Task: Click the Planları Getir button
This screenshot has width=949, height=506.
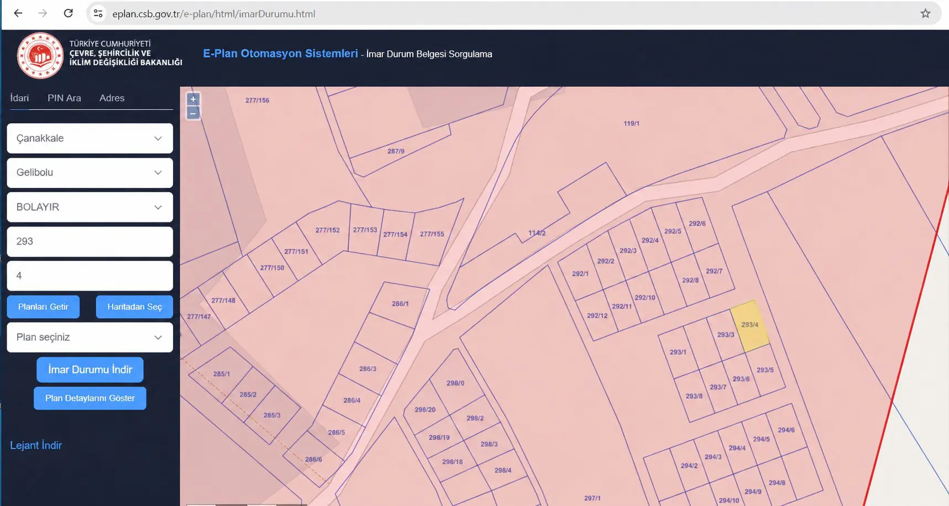Action: 43,307
